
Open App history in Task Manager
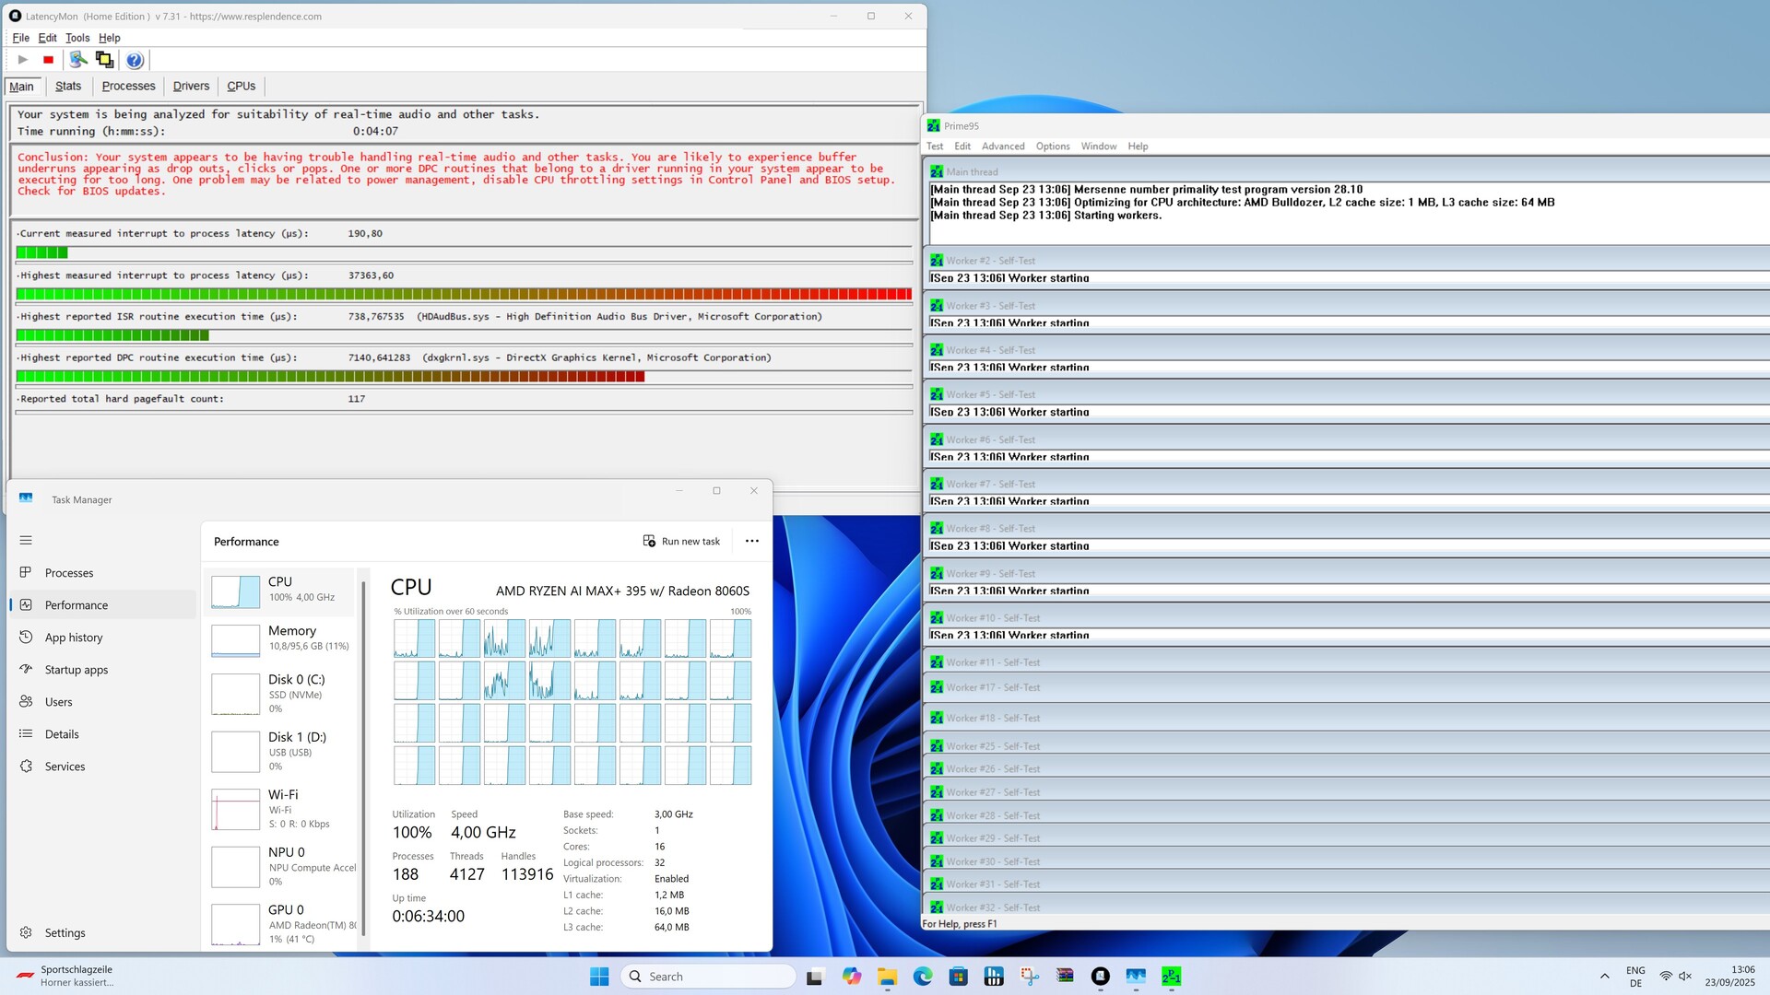74,638
